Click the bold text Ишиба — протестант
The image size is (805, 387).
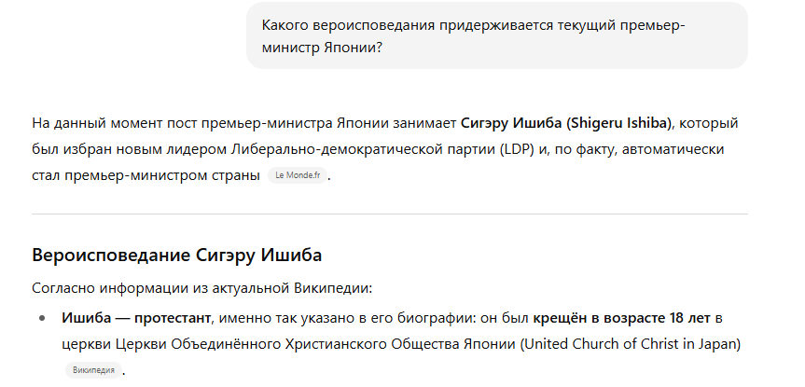pos(136,318)
